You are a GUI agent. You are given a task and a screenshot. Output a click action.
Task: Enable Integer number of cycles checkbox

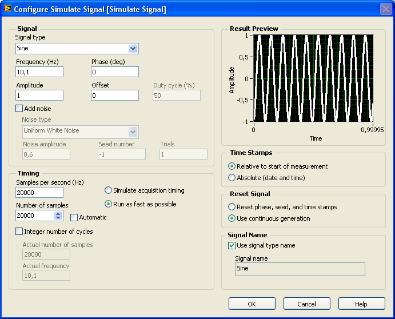tap(19, 232)
